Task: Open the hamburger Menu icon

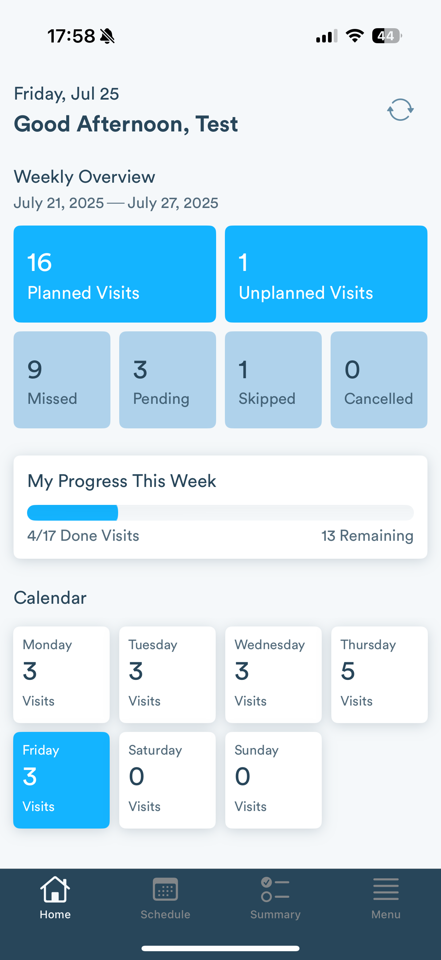Action: point(385,889)
